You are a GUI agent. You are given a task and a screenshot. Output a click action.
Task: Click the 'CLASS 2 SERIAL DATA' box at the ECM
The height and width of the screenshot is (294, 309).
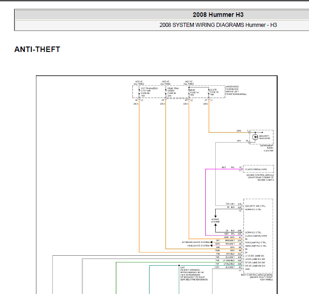point(258,169)
